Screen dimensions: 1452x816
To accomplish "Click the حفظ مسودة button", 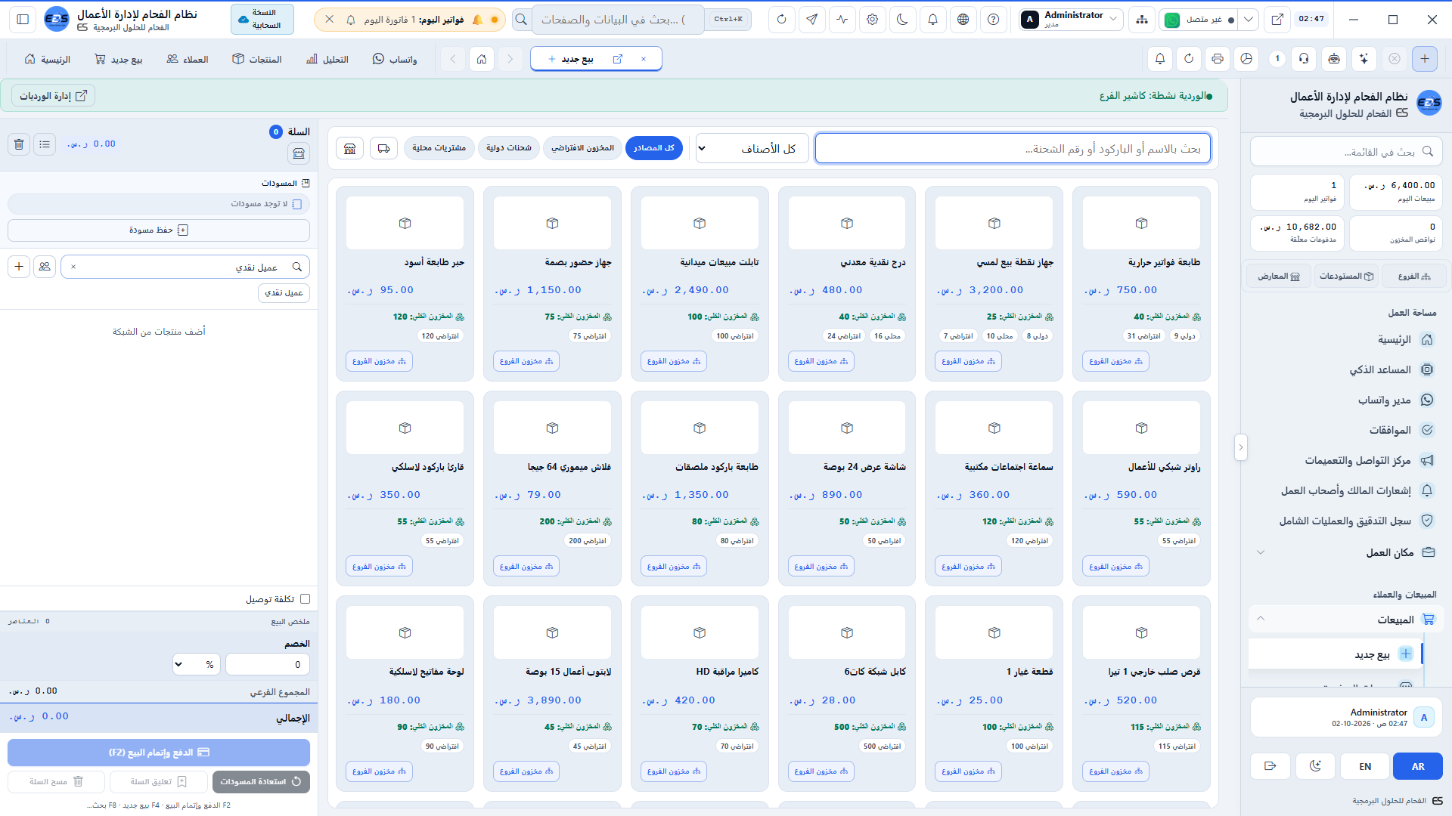I will click(x=159, y=230).
